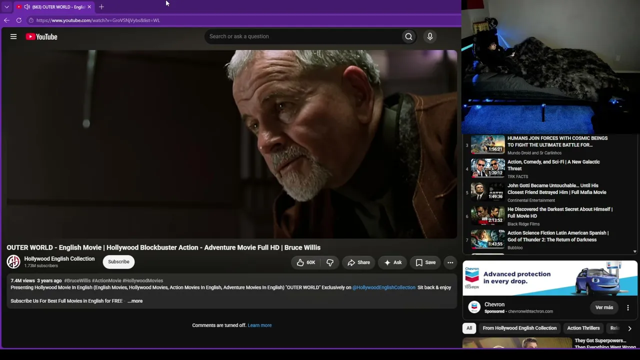This screenshot has height=360, width=640.
Task: Start voice search with microphone
Action: pyautogui.click(x=430, y=36)
